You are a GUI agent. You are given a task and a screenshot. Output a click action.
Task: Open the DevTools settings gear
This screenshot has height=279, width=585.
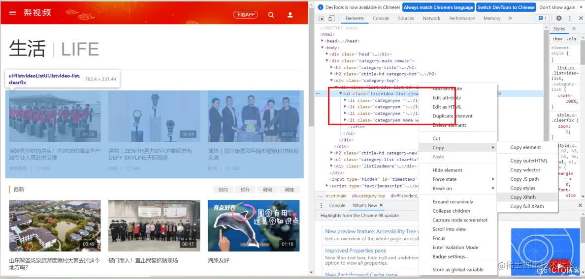click(x=559, y=18)
